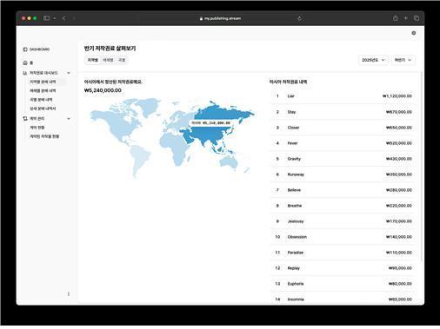Select the Gravity row in royalty list
Viewport: 440px width, 329px height.
[343, 159]
